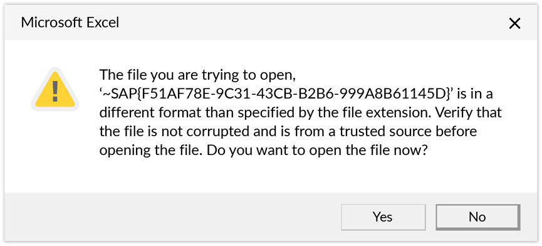Click the word Excel in the title

[x=103, y=23]
